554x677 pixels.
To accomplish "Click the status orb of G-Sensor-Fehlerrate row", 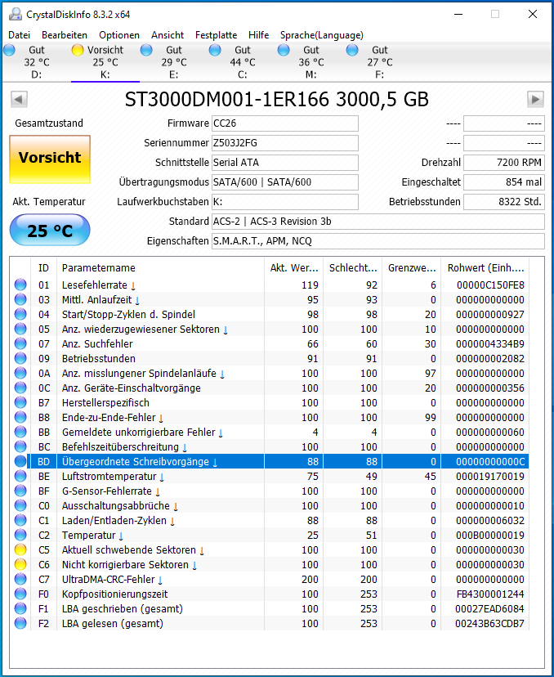I will (x=20, y=491).
